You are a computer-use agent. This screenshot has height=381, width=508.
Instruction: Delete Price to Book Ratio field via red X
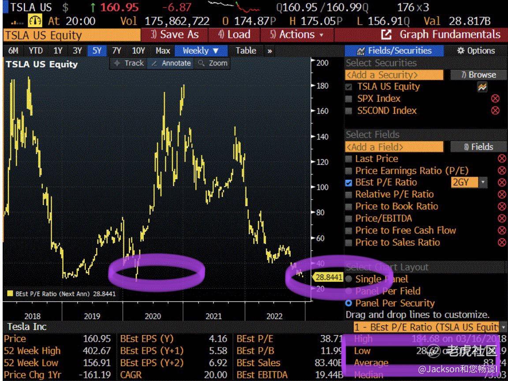pyautogui.click(x=502, y=206)
